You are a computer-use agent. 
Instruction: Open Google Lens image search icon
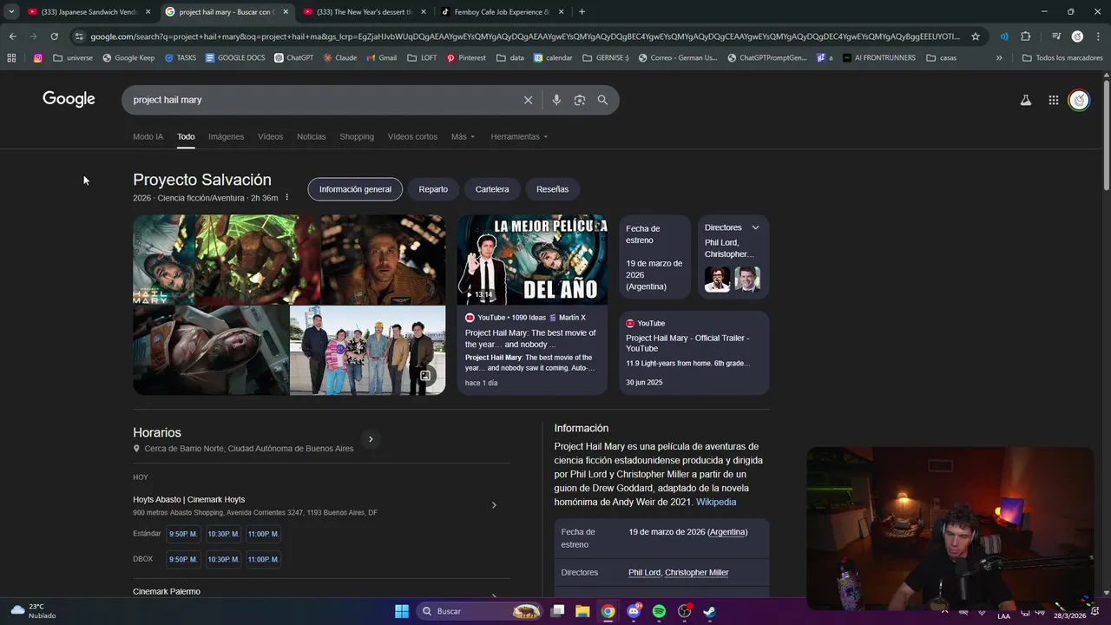(580, 100)
